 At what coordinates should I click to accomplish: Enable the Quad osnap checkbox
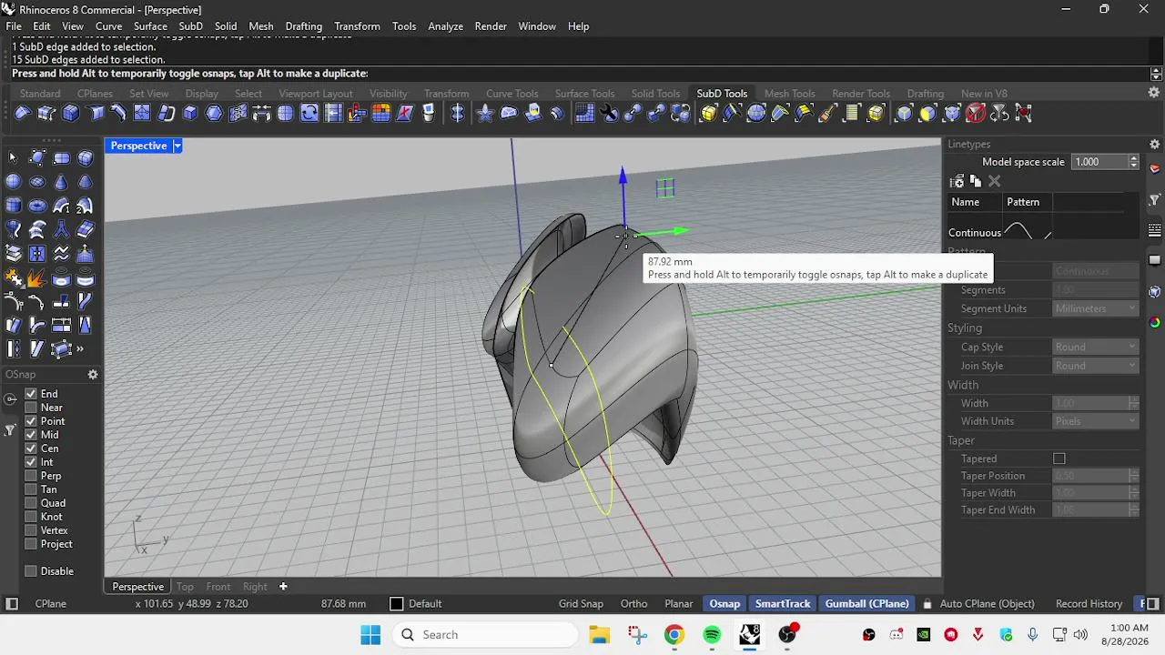point(31,503)
